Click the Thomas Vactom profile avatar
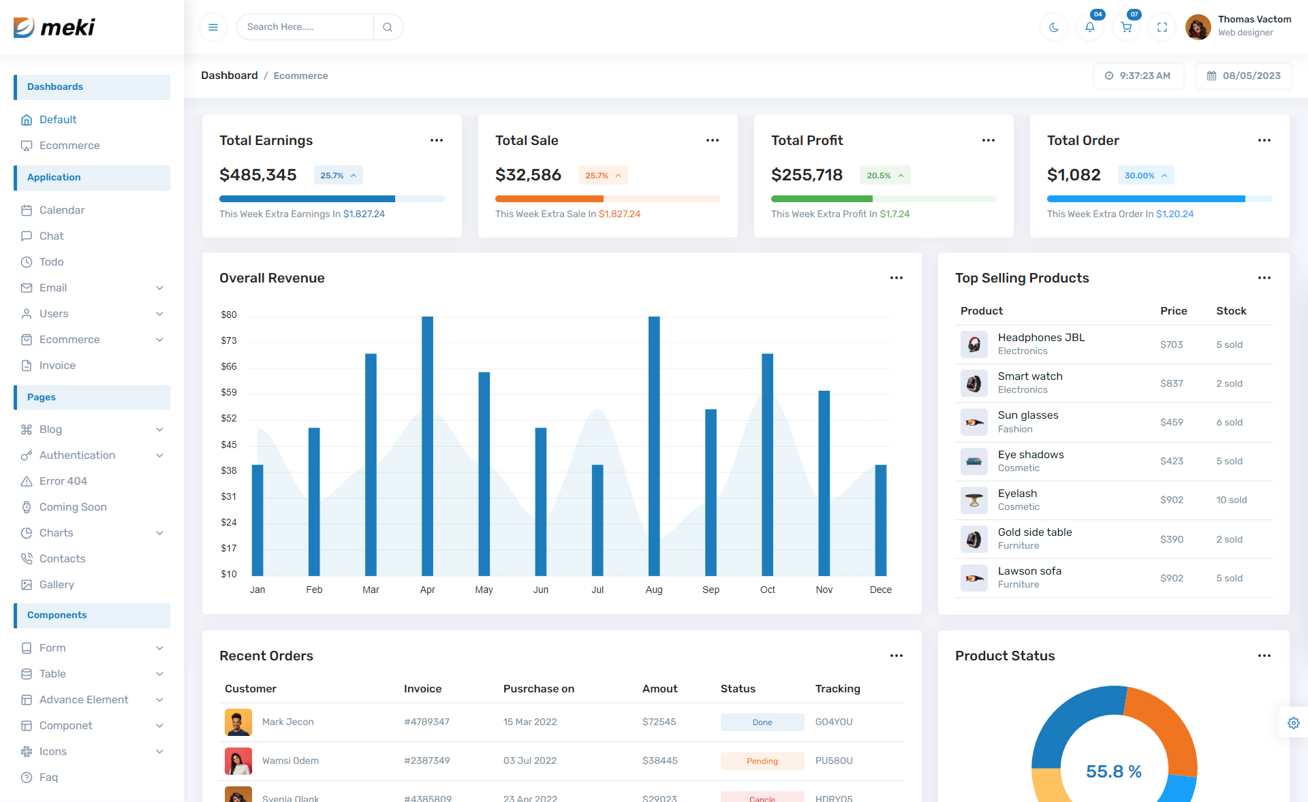The height and width of the screenshot is (802, 1308). coord(1198,27)
